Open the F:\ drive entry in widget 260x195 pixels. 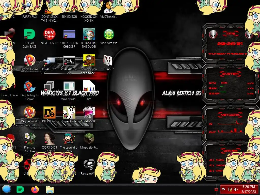pyautogui.click(x=217, y=165)
